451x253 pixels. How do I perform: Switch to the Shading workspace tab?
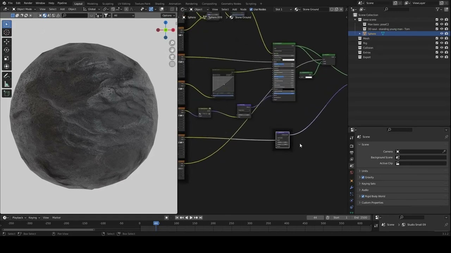click(160, 4)
